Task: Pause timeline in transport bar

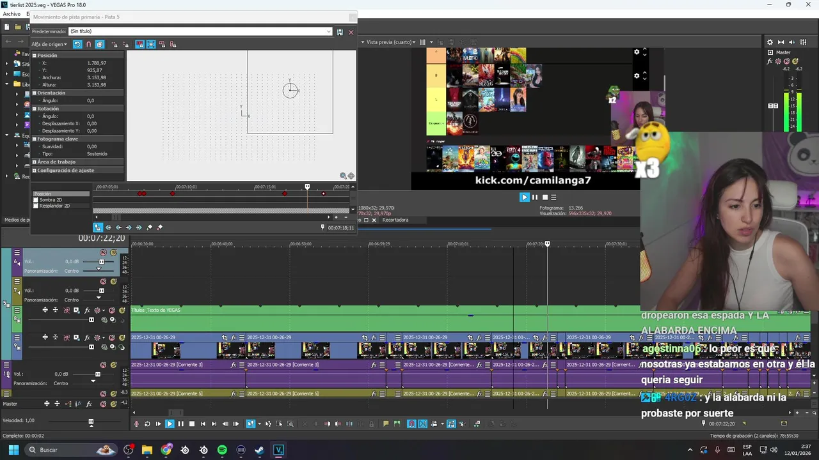Action: coord(180,424)
